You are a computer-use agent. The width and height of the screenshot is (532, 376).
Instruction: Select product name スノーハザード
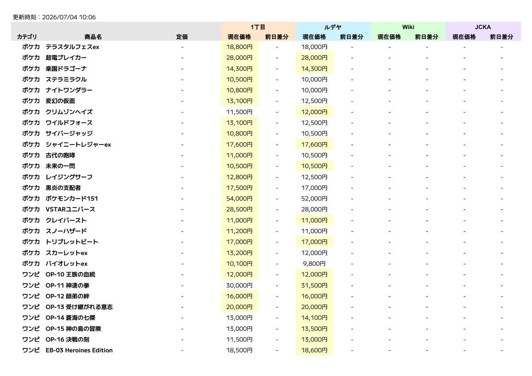coord(66,231)
